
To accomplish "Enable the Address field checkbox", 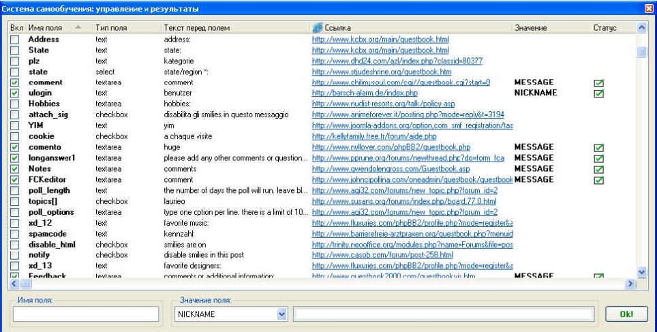I will click(x=15, y=40).
